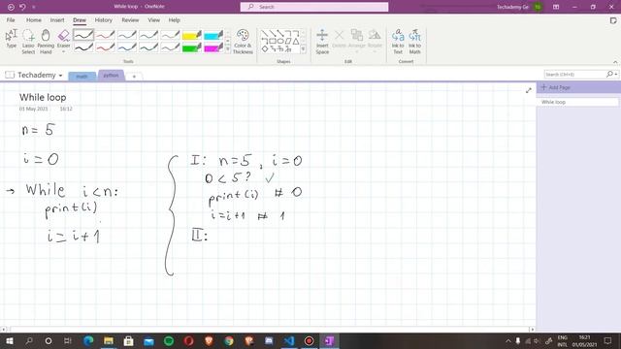The image size is (621, 349).
Task: Activate the Lasso Select tool
Action: (x=28, y=41)
